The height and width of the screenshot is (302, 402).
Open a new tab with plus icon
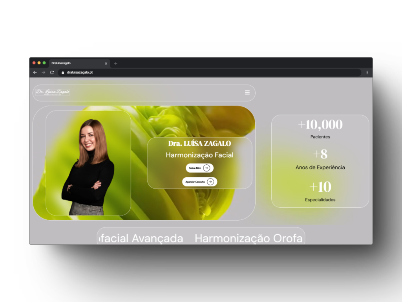tap(116, 63)
